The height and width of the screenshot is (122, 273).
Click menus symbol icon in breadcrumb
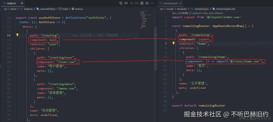73,9
